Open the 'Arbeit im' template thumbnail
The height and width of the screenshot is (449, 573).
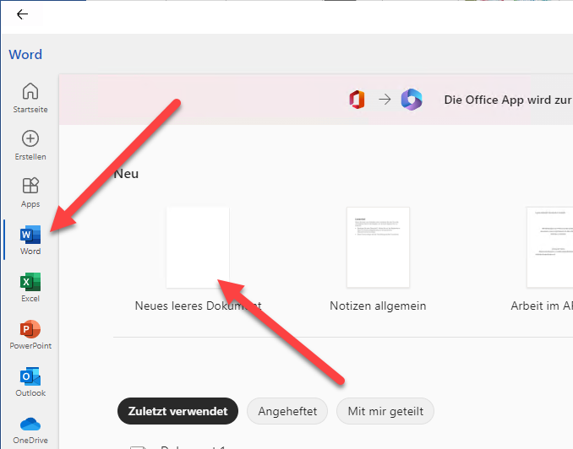tap(549, 247)
